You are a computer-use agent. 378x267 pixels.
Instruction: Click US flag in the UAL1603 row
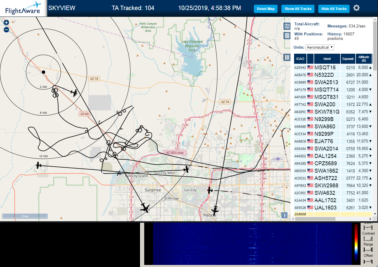pos(310,208)
